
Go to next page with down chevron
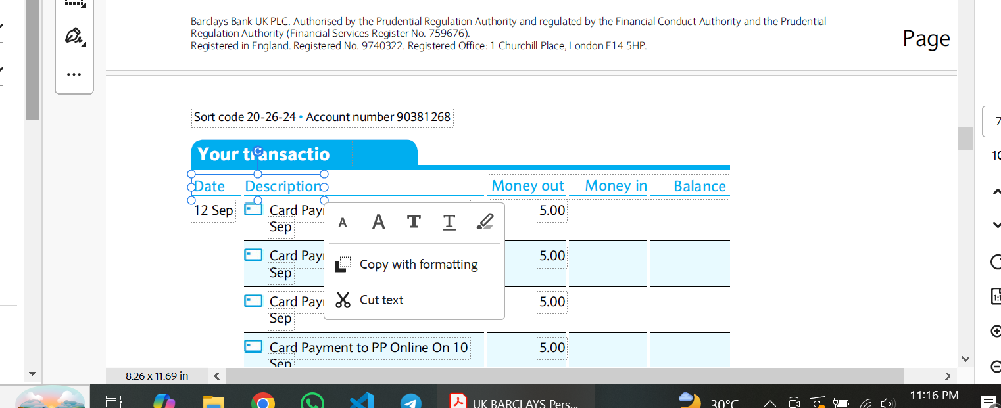pyautogui.click(x=996, y=225)
